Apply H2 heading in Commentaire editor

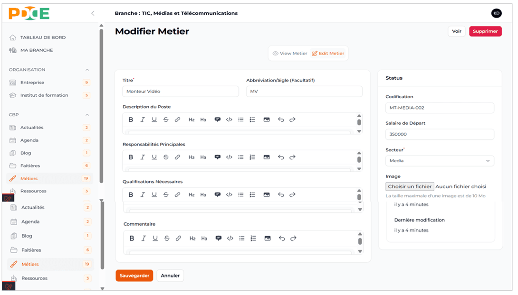coord(192,239)
